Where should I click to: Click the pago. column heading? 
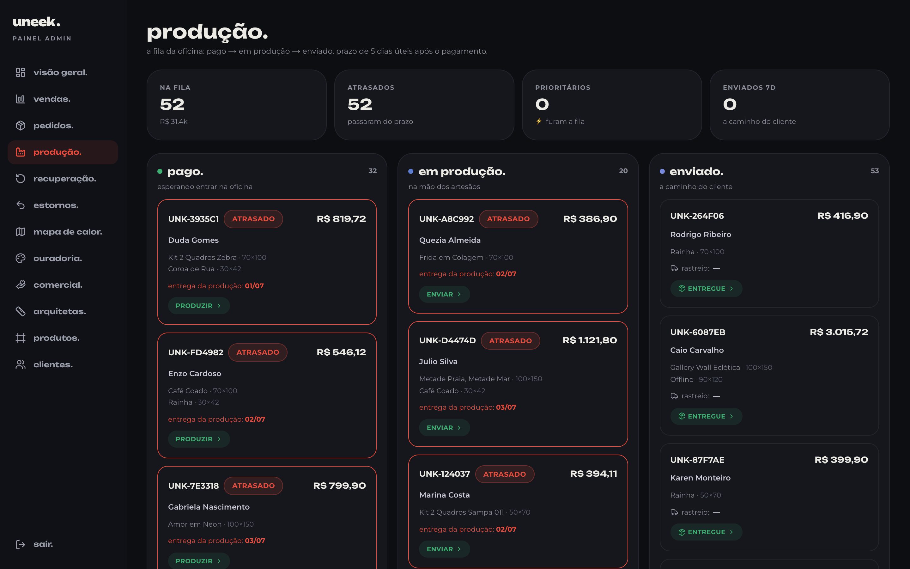coord(185,172)
